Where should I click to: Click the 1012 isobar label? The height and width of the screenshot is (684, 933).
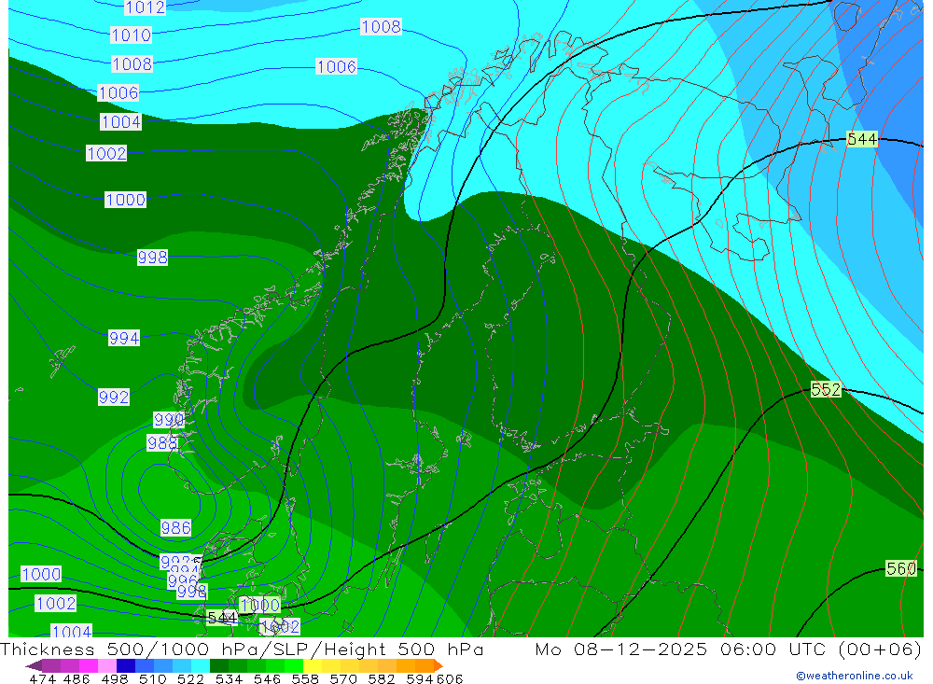tap(145, 7)
